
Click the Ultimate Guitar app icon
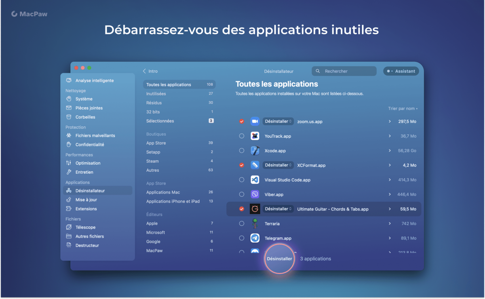[255, 209]
